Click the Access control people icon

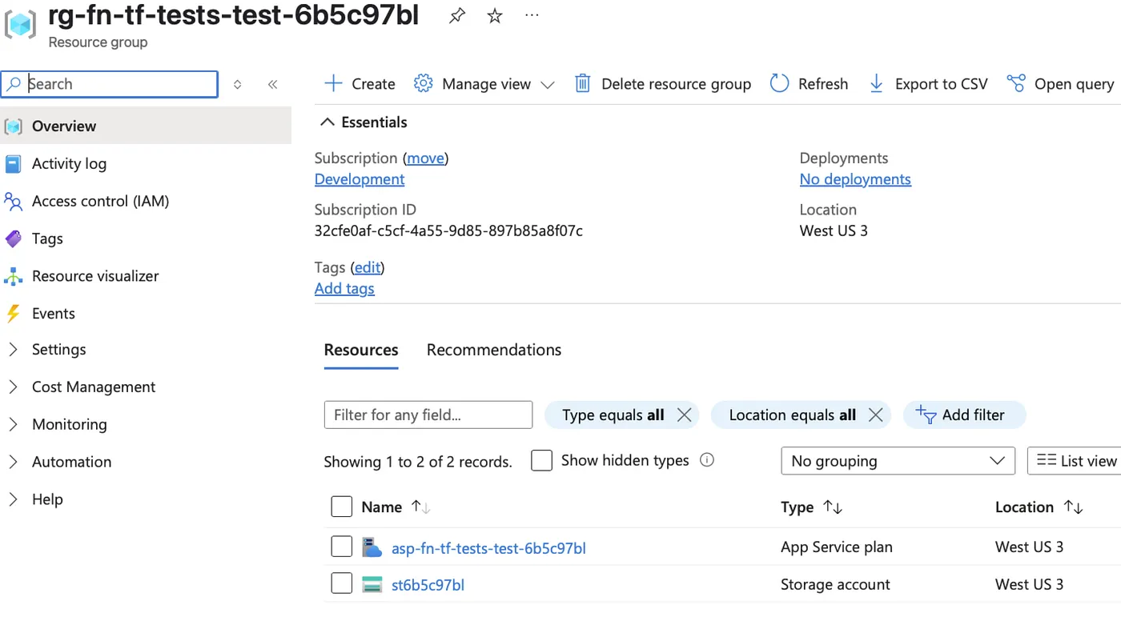pos(13,202)
